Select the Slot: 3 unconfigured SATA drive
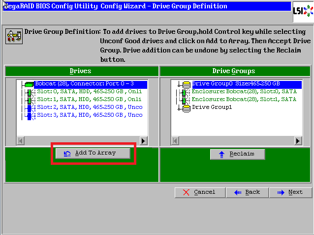Viewport: 314px width, 235px height. point(90,115)
